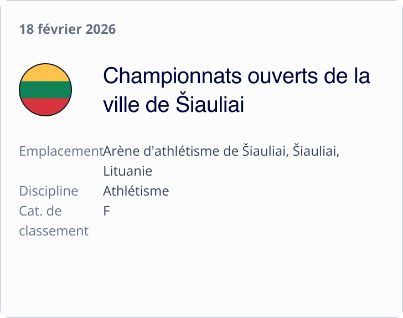Click the Emplacement label
403x318 pixels.
(x=61, y=151)
